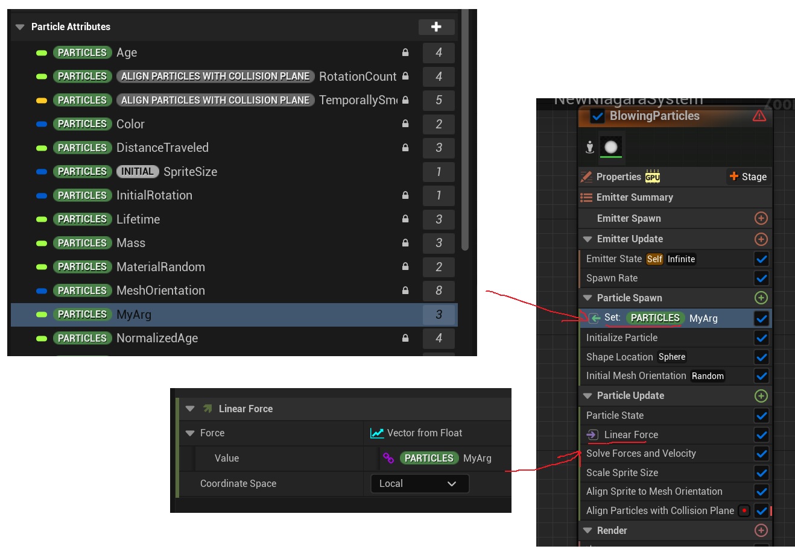Select the Particle State module row
795x549 pixels.
click(675, 415)
